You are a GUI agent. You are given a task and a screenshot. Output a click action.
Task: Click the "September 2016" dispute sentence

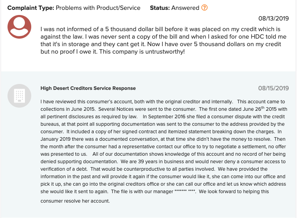tap(163, 124)
